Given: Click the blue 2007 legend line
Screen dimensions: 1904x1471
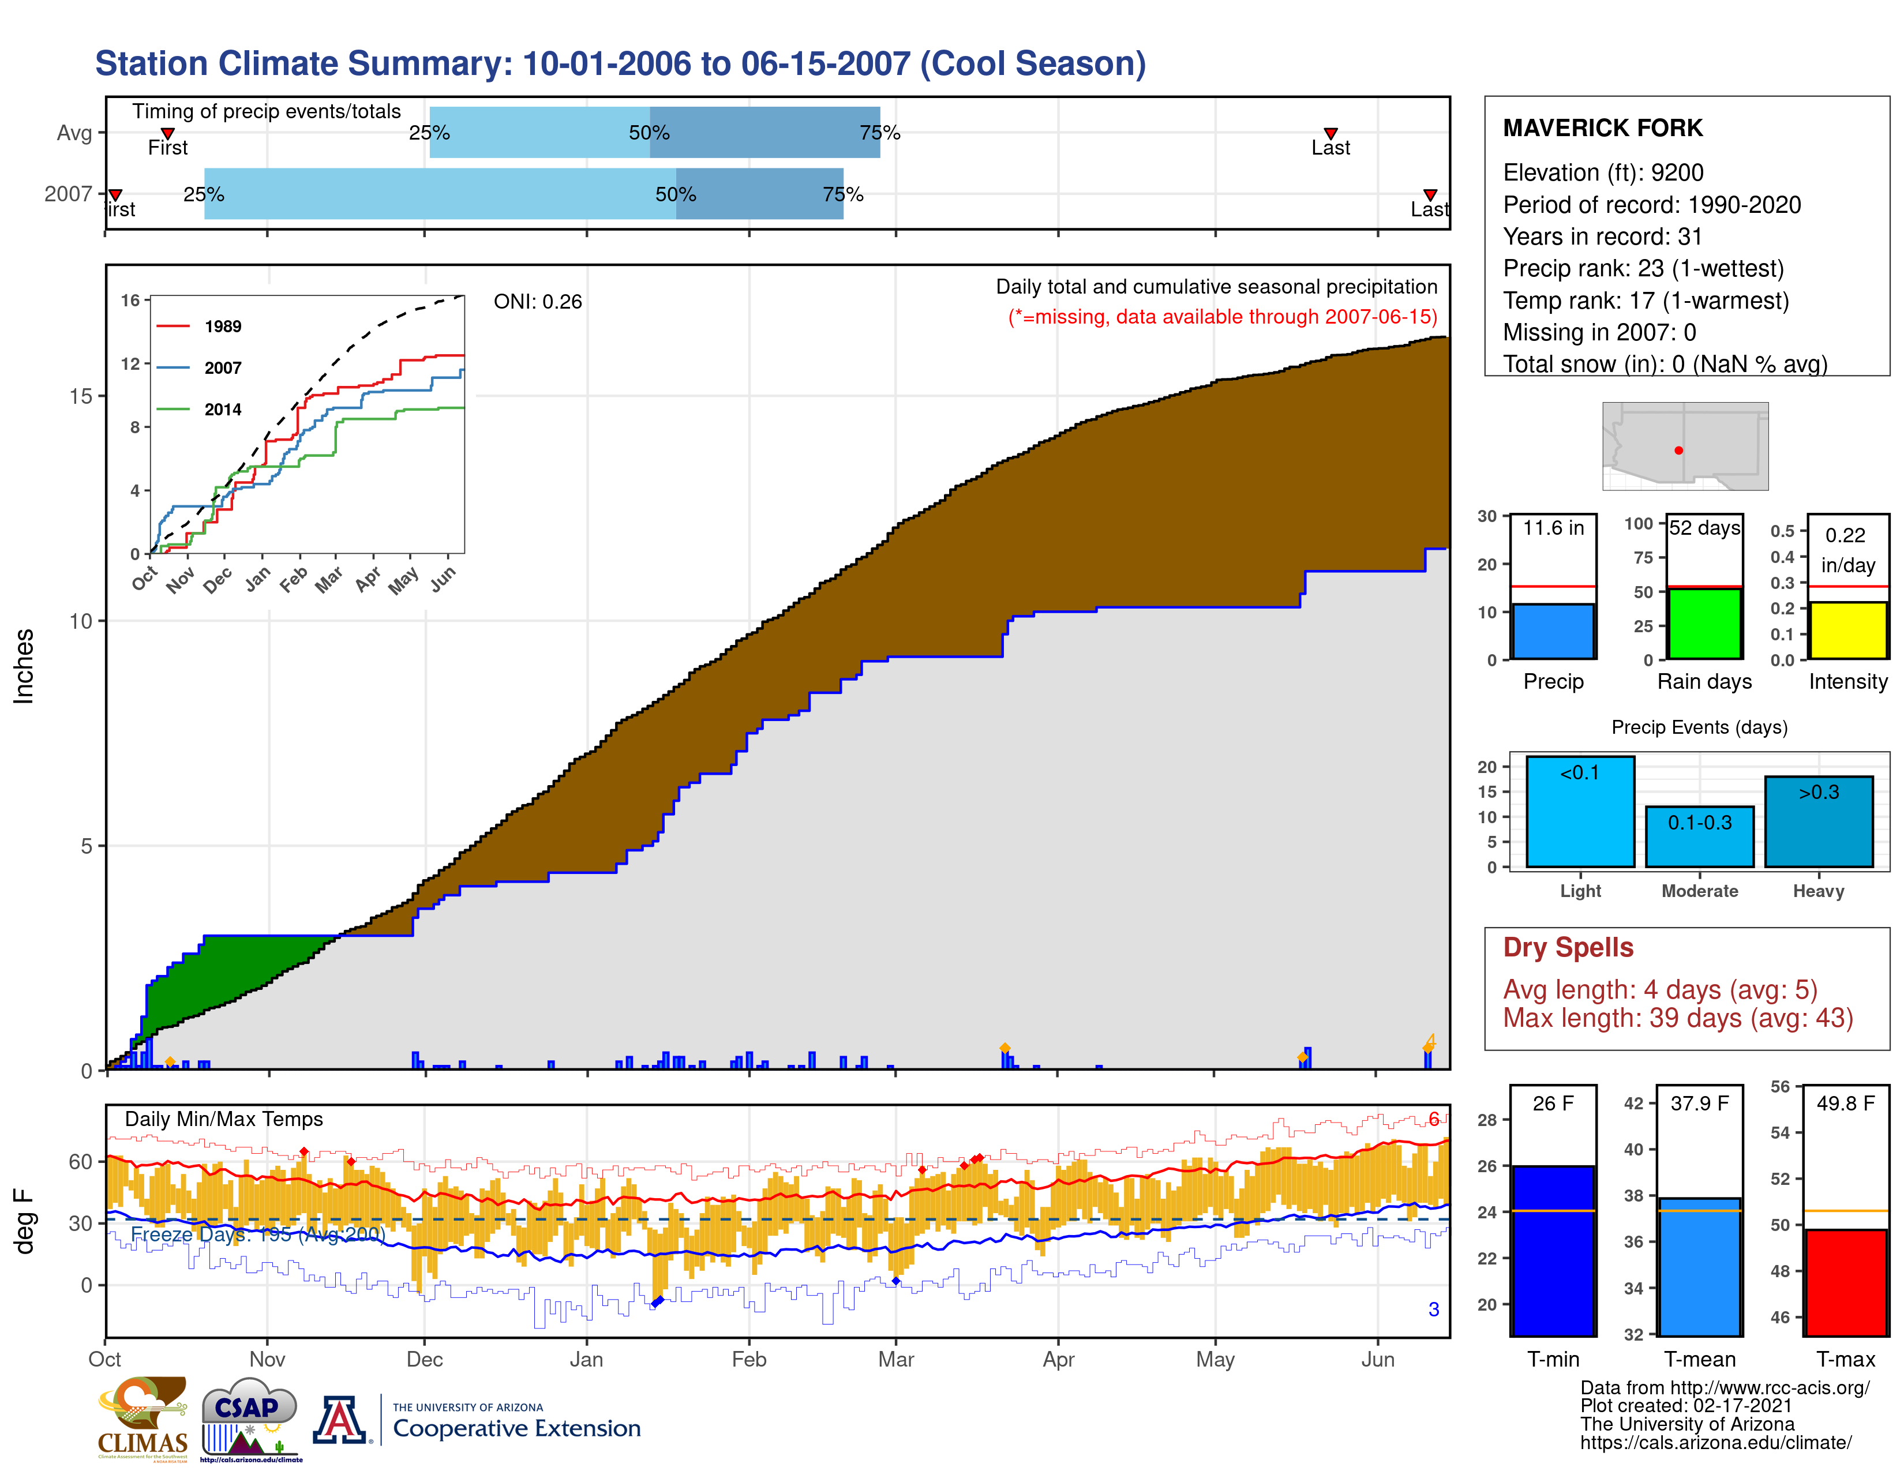Looking at the screenshot, I should click(173, 368).
